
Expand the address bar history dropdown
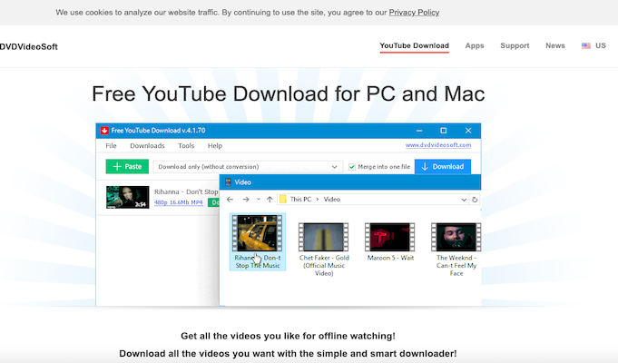pos(464,200)
